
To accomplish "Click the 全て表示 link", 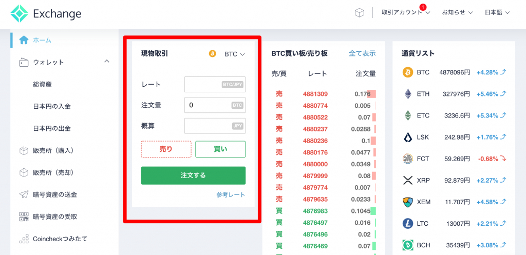I will coord(362,53).
